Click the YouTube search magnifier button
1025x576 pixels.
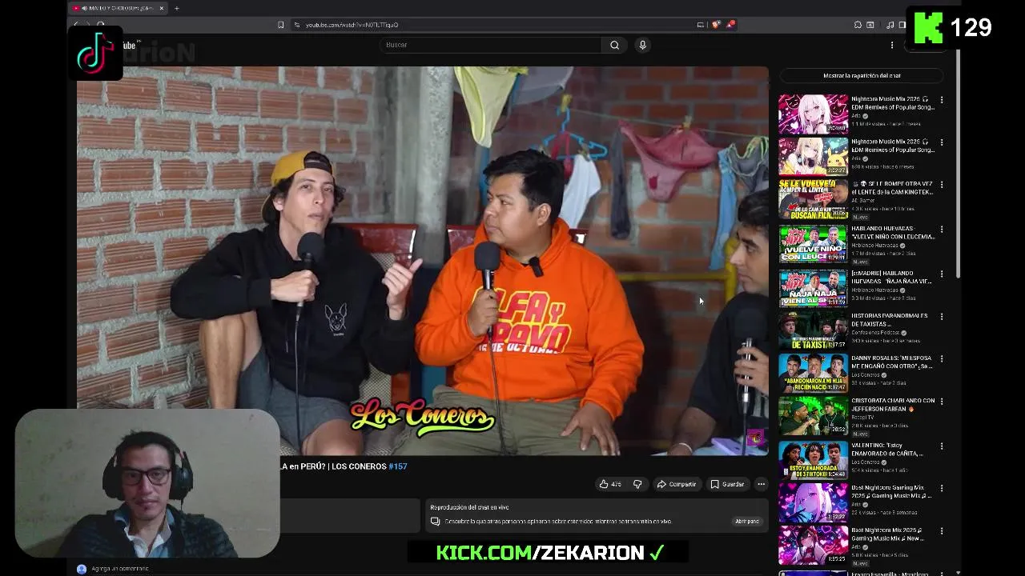[614, 45]
